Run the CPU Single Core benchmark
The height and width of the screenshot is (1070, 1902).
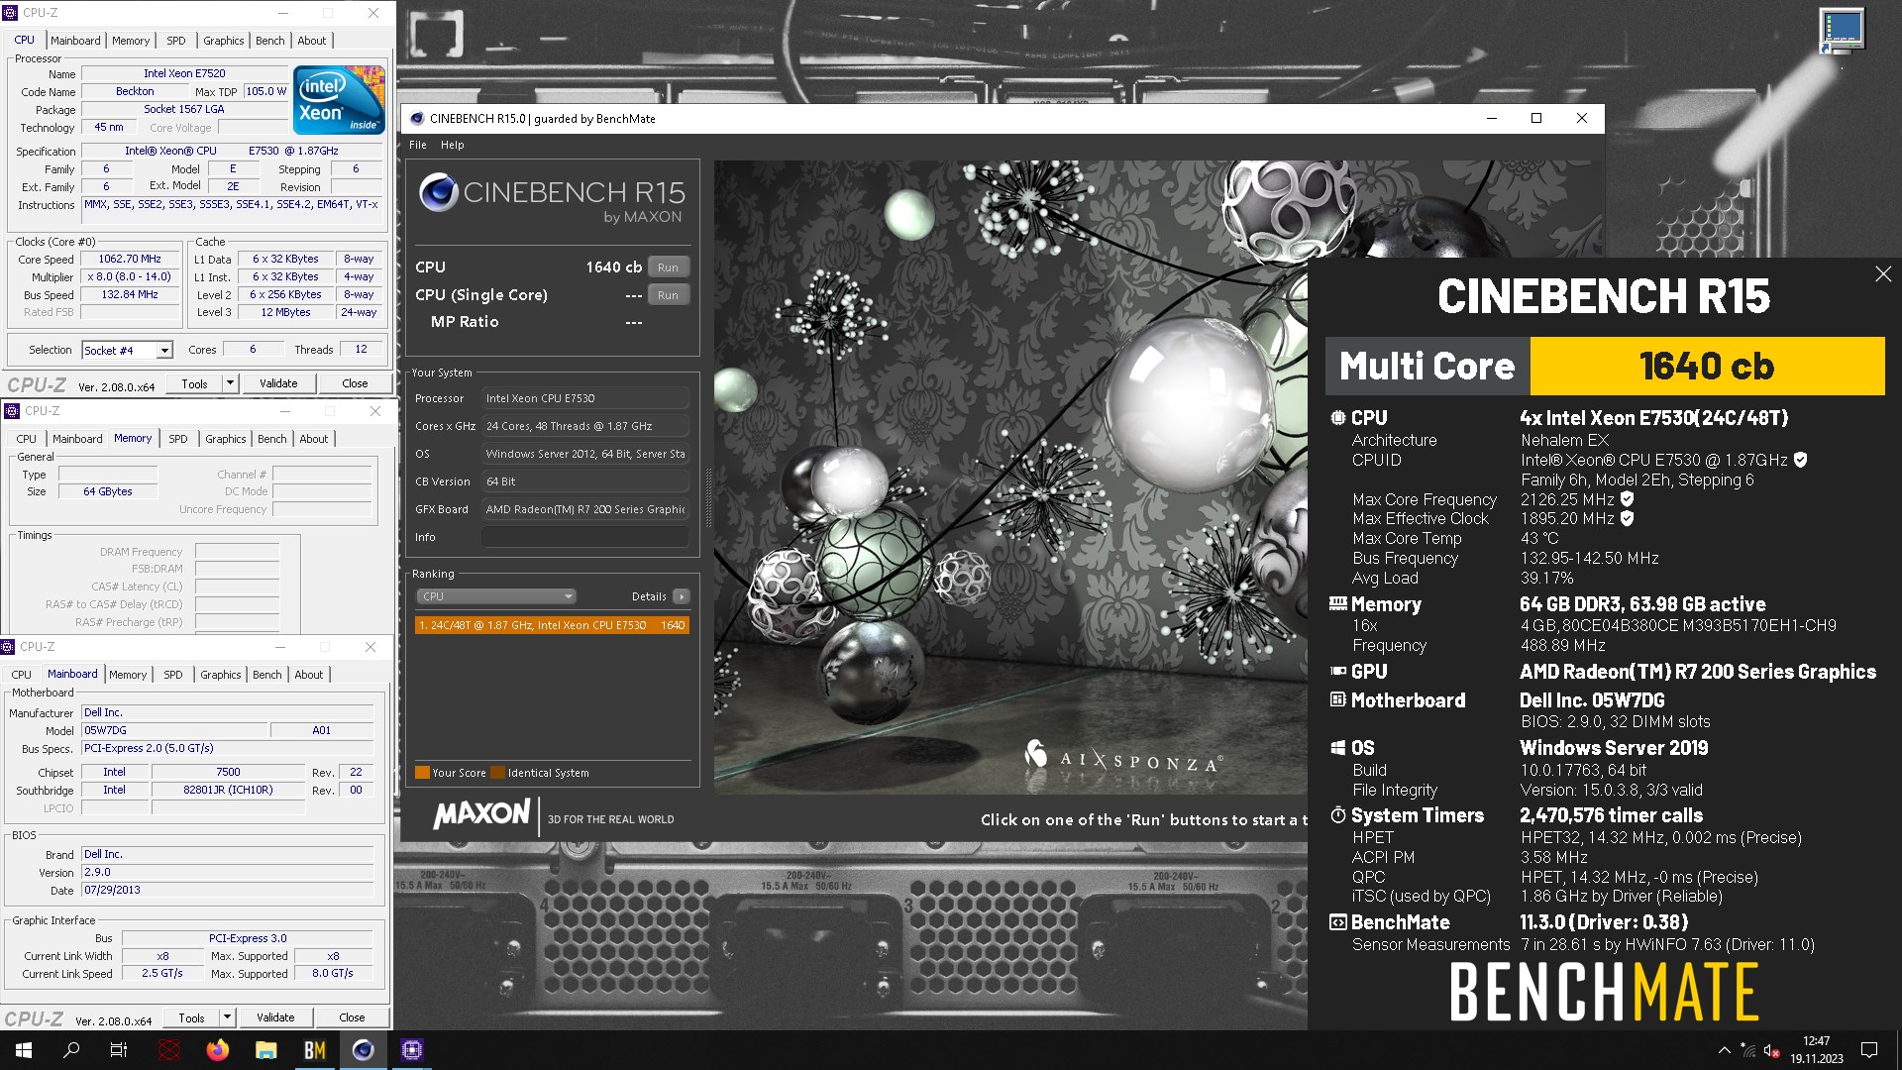coord(669,295)
